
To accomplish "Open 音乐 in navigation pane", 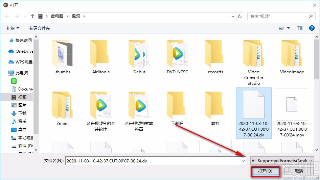I will [19, 121].
